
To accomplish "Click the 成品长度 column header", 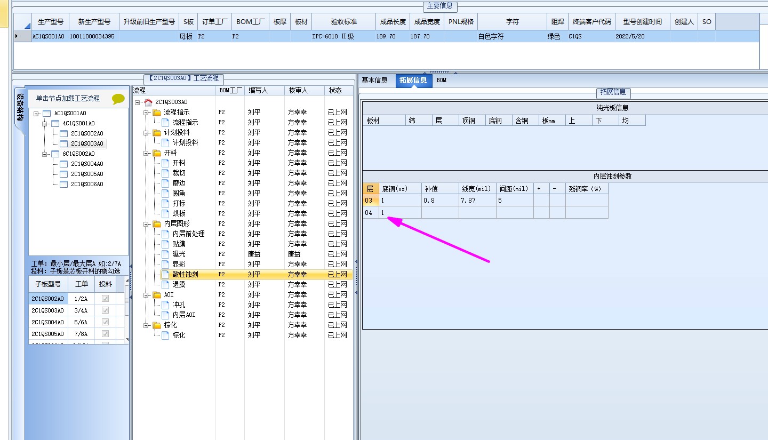I will point(393,22).
